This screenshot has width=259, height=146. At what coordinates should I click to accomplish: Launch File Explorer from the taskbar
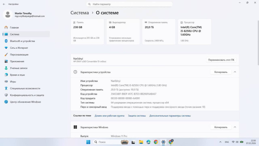click(141, 142)
